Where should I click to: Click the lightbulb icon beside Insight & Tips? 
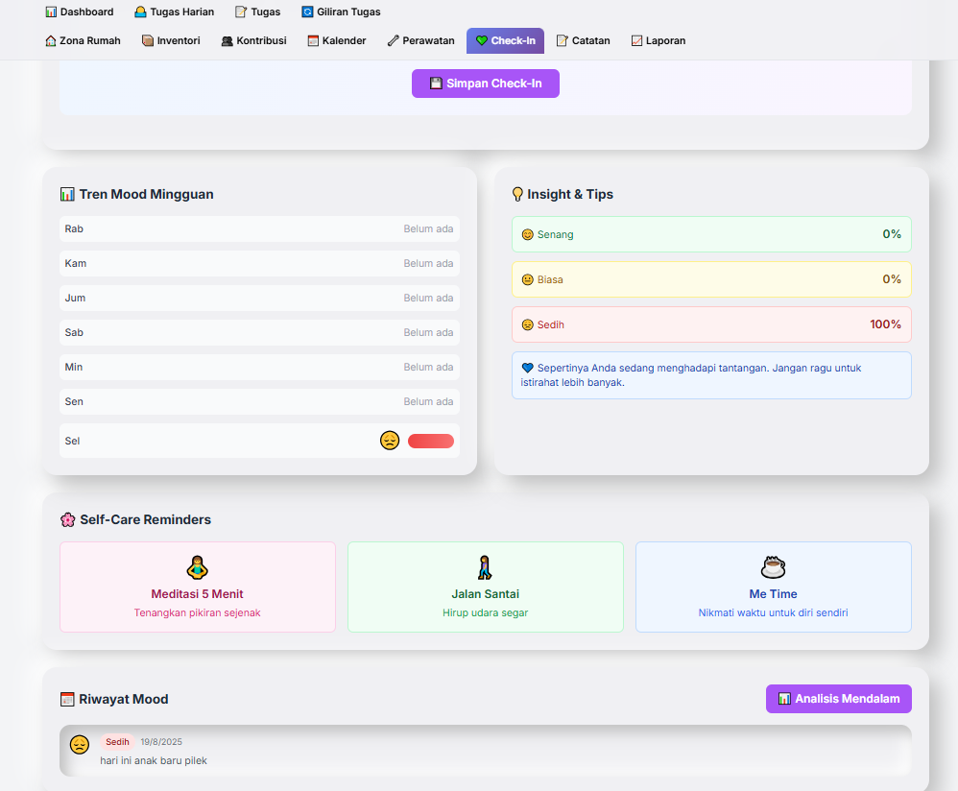coord(517,194)
